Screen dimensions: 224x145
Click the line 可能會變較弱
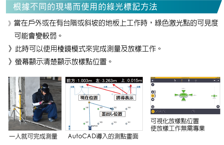tap(38, 36)
